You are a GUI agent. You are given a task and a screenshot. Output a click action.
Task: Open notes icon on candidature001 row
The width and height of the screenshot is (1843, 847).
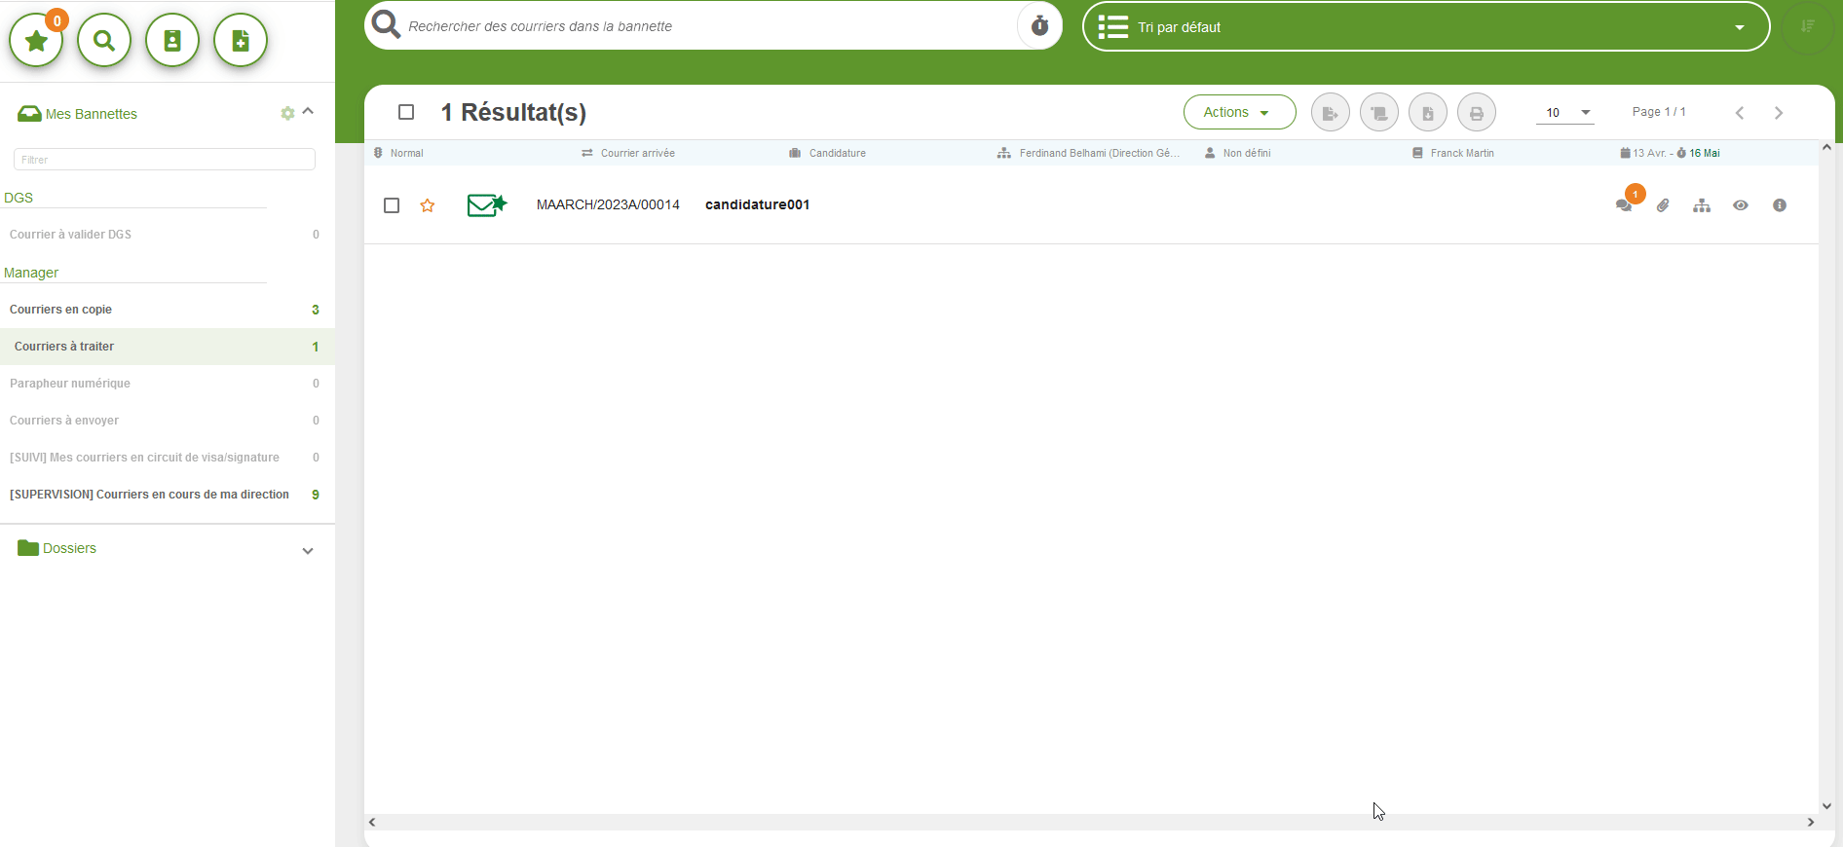click(1624, 205)
